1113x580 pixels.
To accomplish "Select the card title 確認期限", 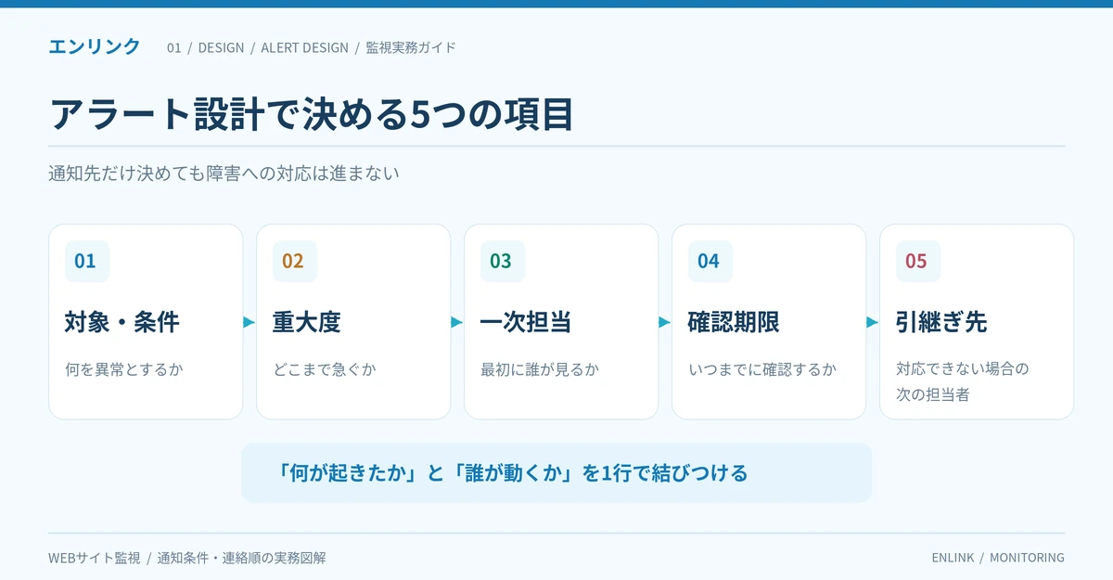I will coord(734,322).
